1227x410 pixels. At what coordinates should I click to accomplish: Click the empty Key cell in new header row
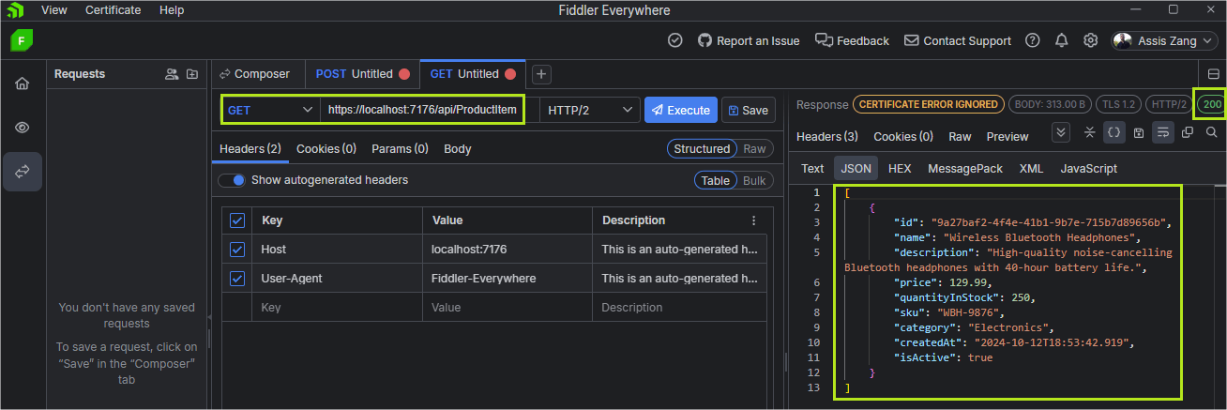pos(337,308)
